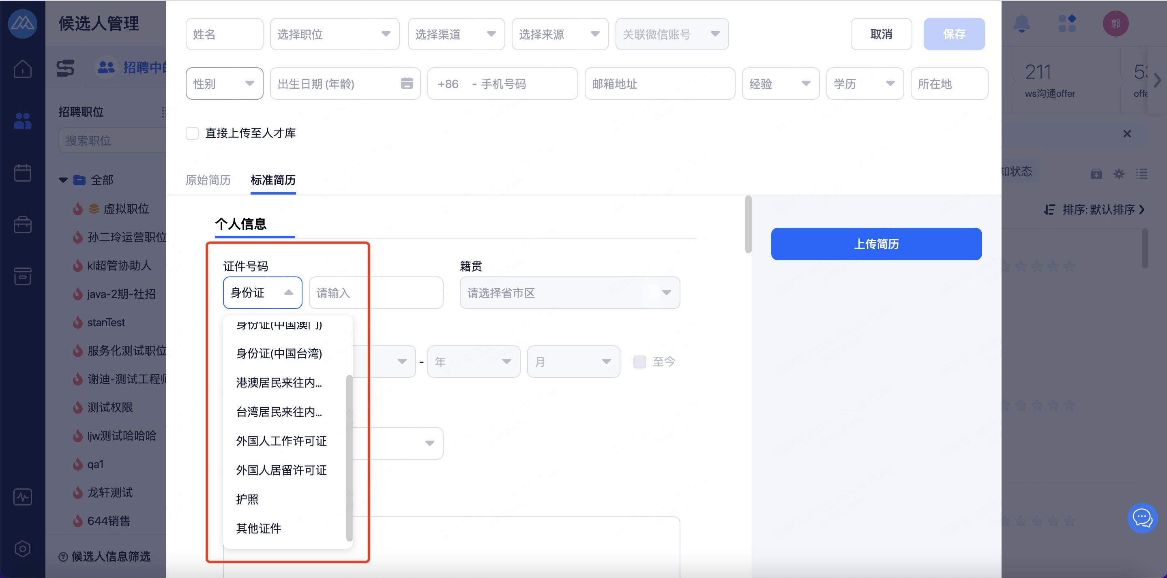Click the S-shaped pipeline icon
The image size is (1167, 578).
65,68
